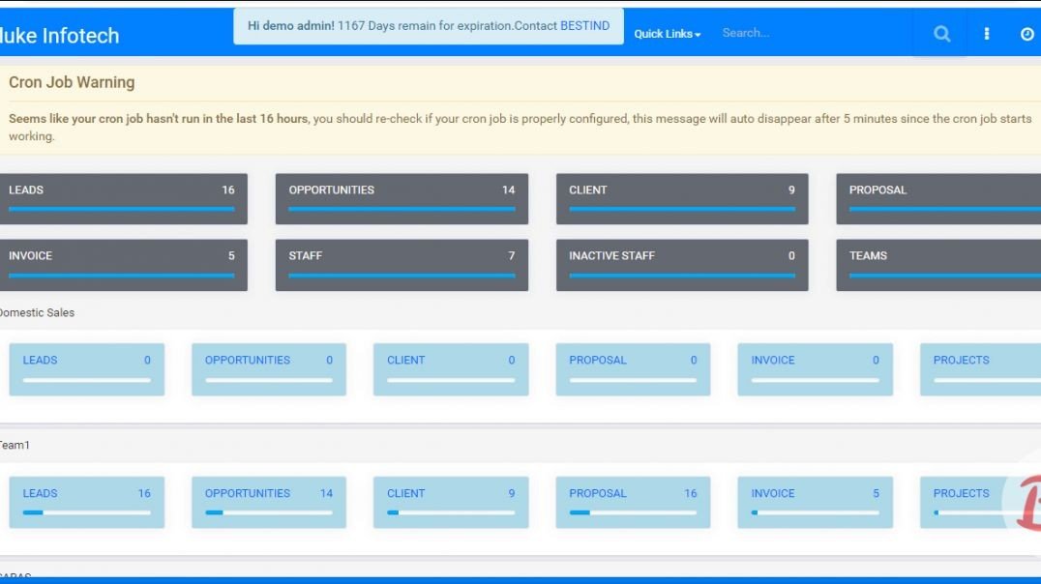Expand the Quick Links dropdown
Image resolution: width=1041 pixels, height=584 pixels.
[x=666, y=33]
